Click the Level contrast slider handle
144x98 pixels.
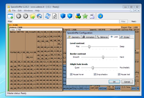(x=89, y=47)
